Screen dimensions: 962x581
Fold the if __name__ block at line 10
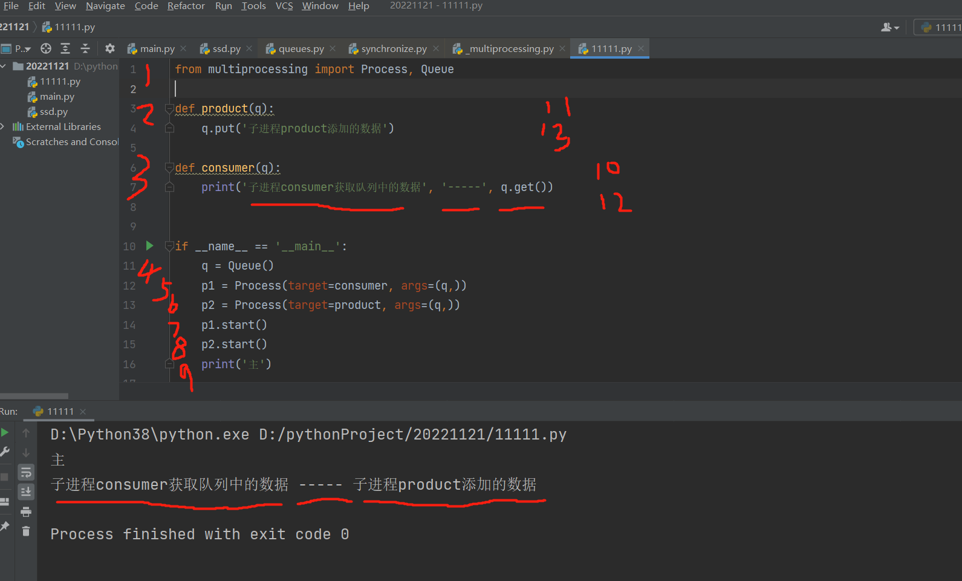(x=170, y=246)
